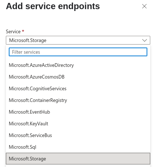155x167 pixels.
Task: Click the Add service endpoints heading
Action: pyautogui.click(x=53, y=6)
